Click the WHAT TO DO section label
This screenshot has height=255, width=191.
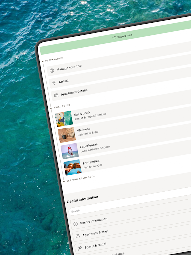(x=62, y=106)
